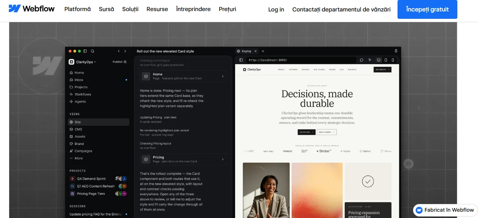Click the Assets image icon
Image resolution: width=478 pixels, height=218 pixels.
[x=71, y=136]
